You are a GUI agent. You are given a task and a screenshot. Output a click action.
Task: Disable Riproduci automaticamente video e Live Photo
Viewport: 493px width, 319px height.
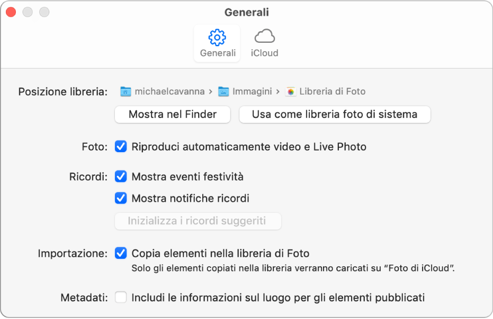[x=121, y=147]
